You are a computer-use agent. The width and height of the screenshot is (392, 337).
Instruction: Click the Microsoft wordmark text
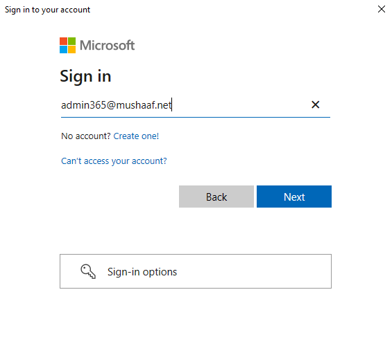(x=108, y=46)
